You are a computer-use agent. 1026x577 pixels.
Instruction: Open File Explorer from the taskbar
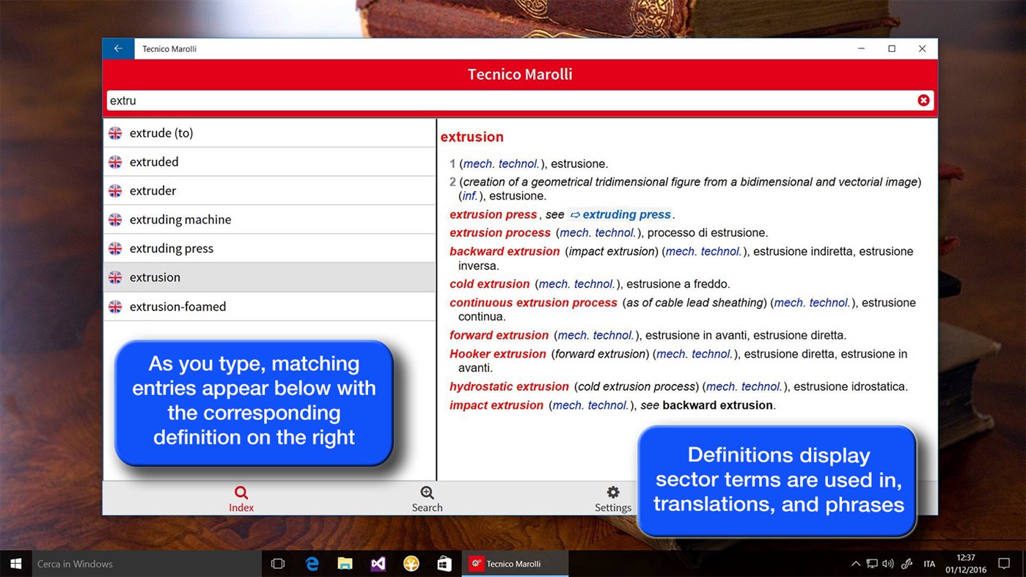click(x=345, y=563)
